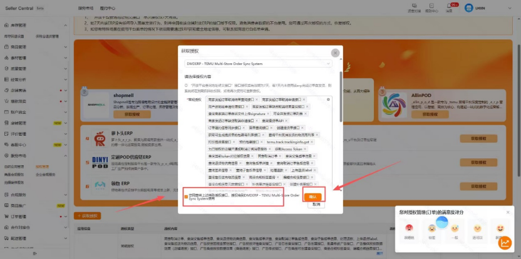Click the orange 确认 button in dialog
Viewport: 521px width, 259px height.
tap(312, 197)
